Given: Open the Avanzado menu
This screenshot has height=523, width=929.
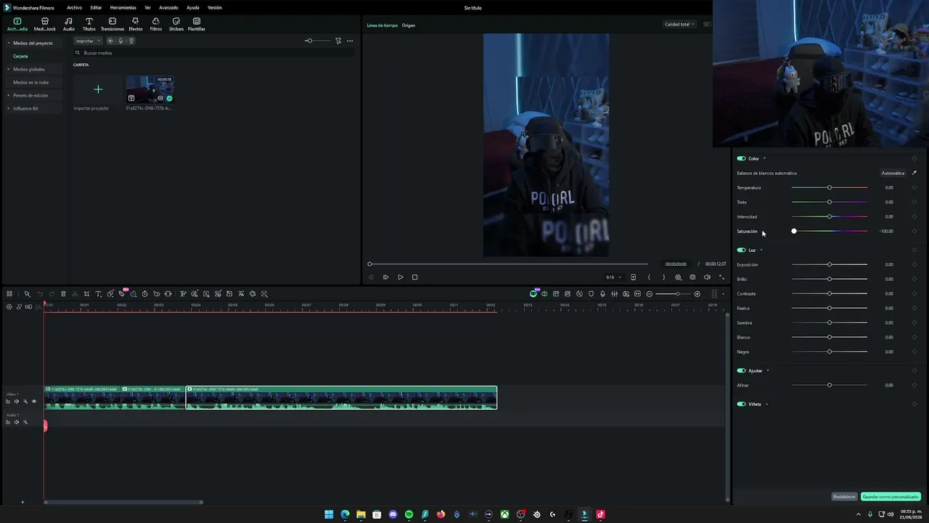Looking at the screenshot, I should 168,7.
